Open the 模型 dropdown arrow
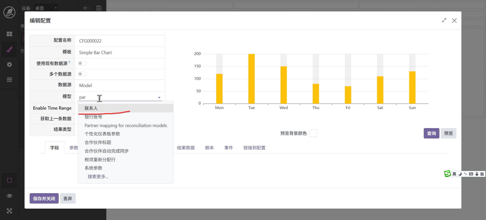This screenshot has width=486, height=220. (x=159, y=97)
